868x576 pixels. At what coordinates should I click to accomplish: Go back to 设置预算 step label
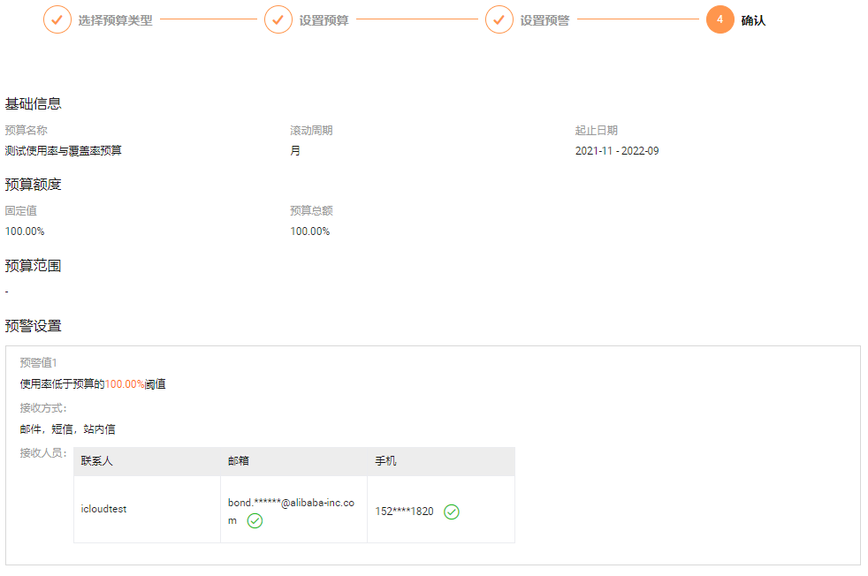coord(324,20)
